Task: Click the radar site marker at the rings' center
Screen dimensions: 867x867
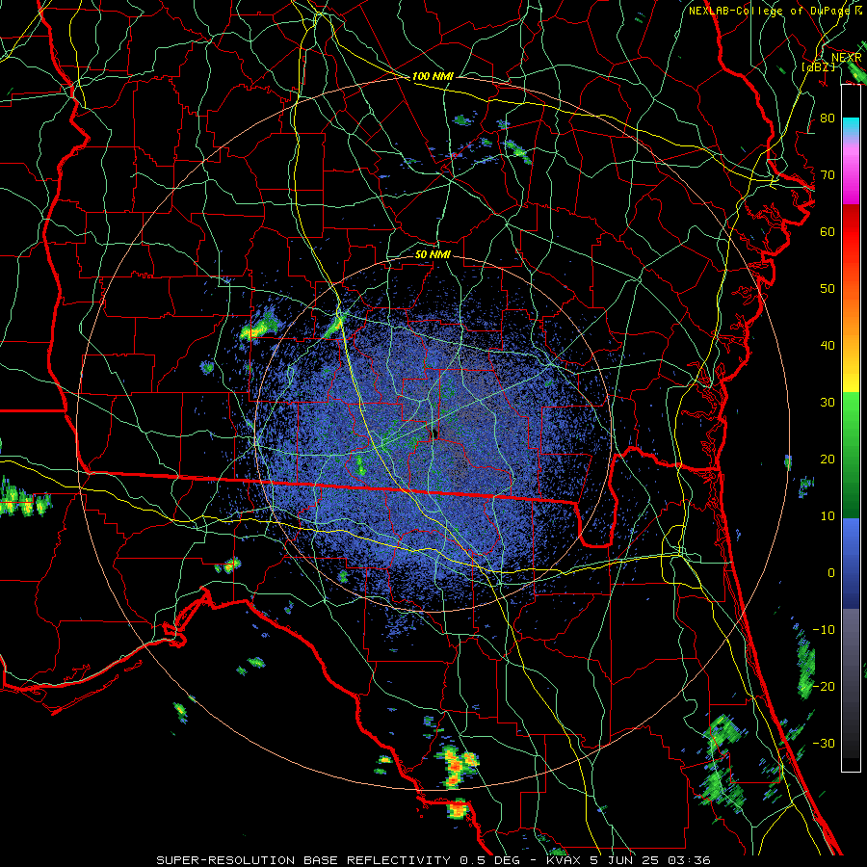Action: pos(434,433)
